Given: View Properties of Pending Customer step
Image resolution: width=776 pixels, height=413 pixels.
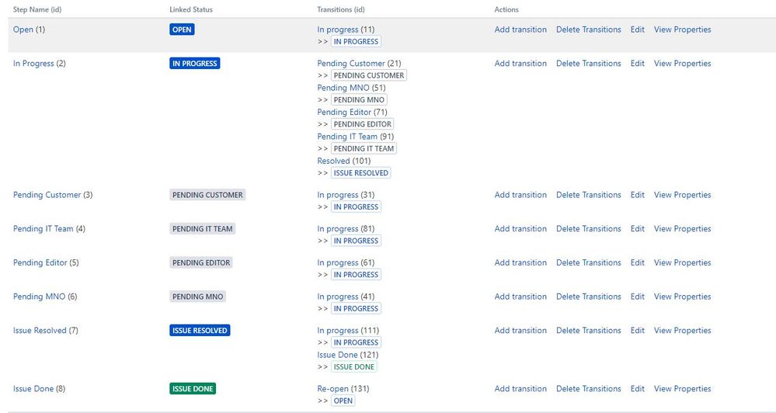Looking at the screenshot, I should 683,195.
